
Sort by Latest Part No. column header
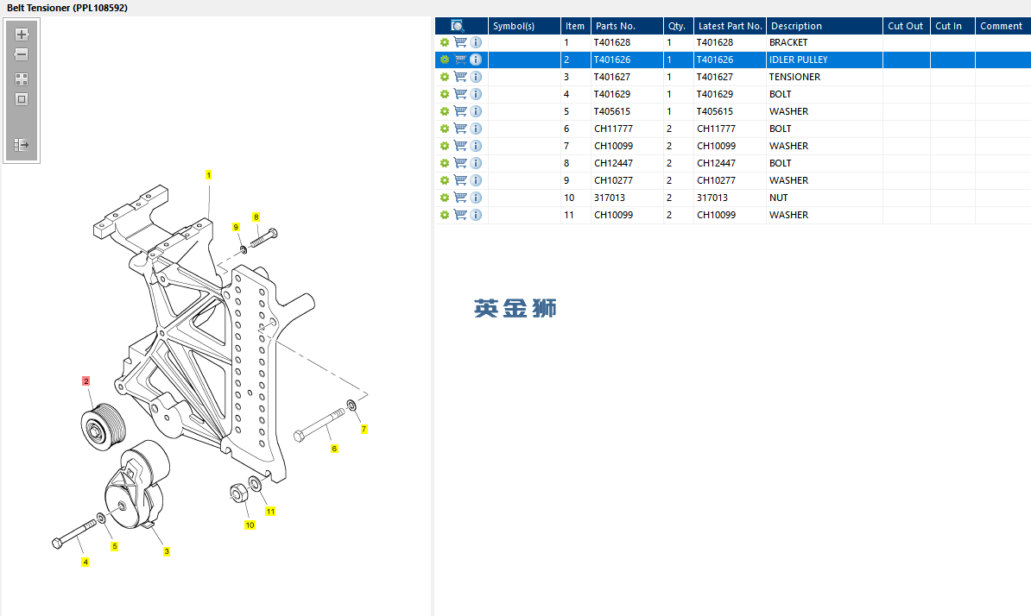pyautogui.click(x=730, y=26)
